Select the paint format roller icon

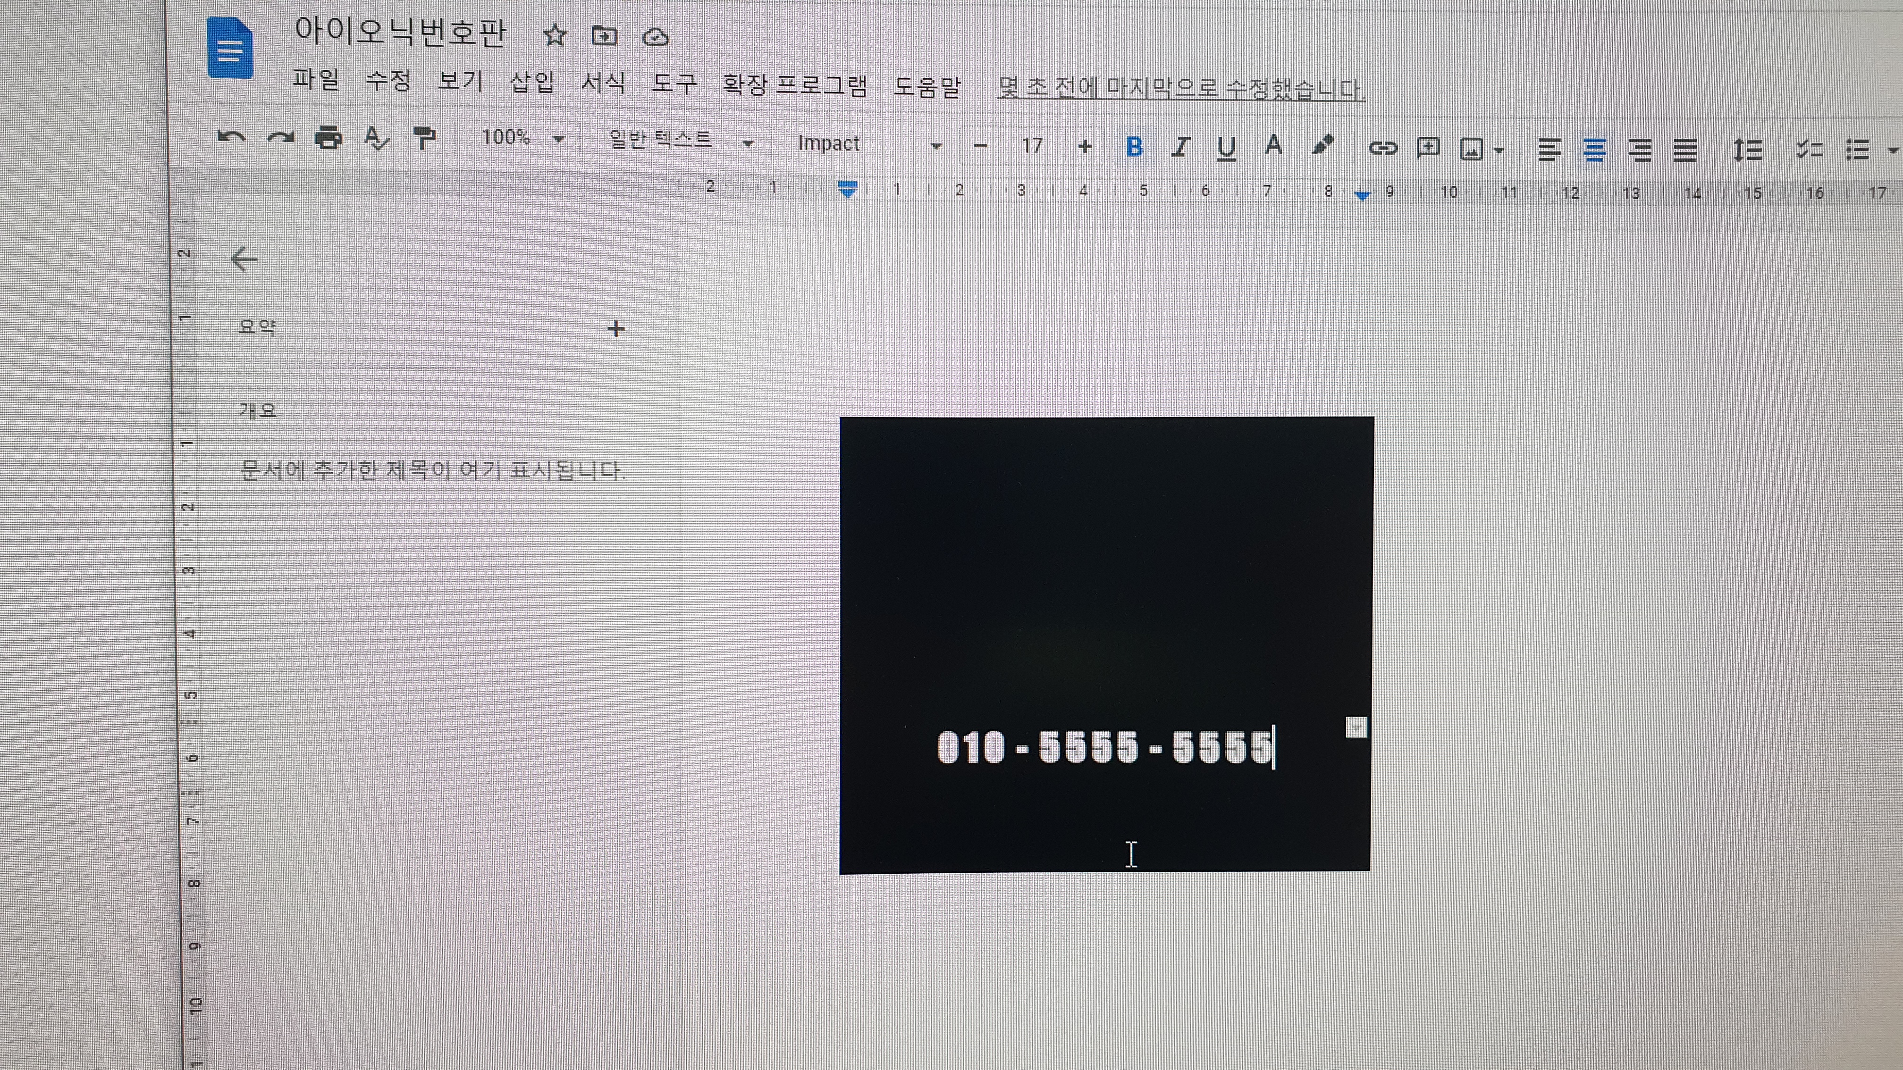click(x=425, y=138)
